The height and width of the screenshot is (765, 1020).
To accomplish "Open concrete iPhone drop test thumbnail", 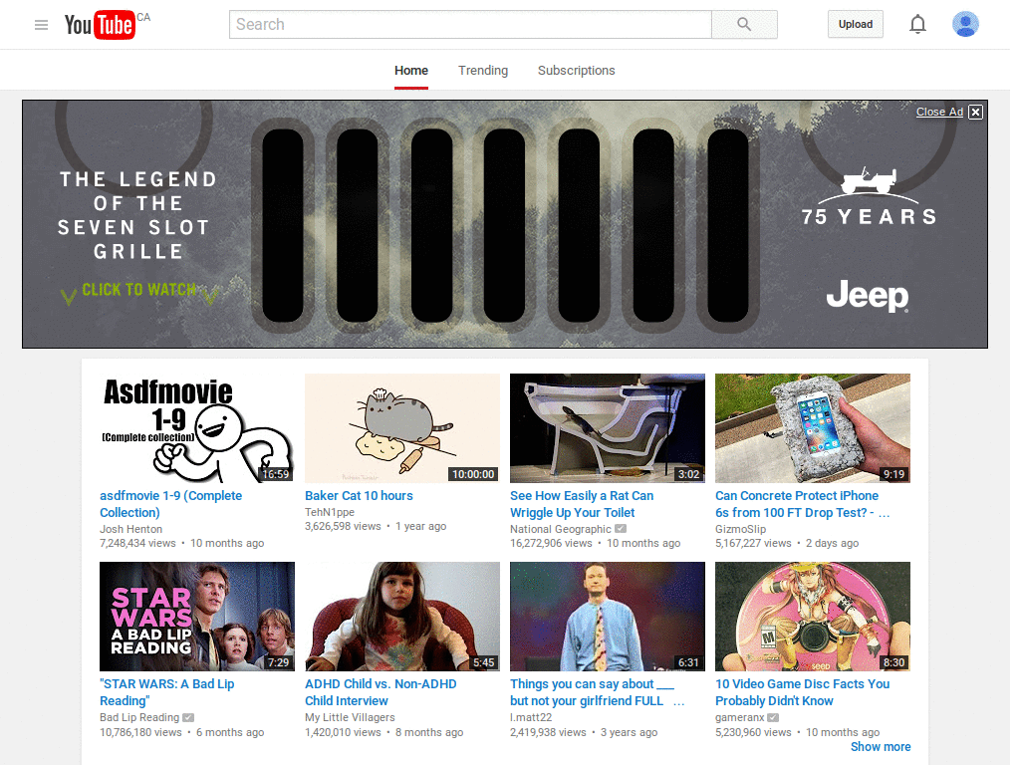I will (x=813, y=428).
